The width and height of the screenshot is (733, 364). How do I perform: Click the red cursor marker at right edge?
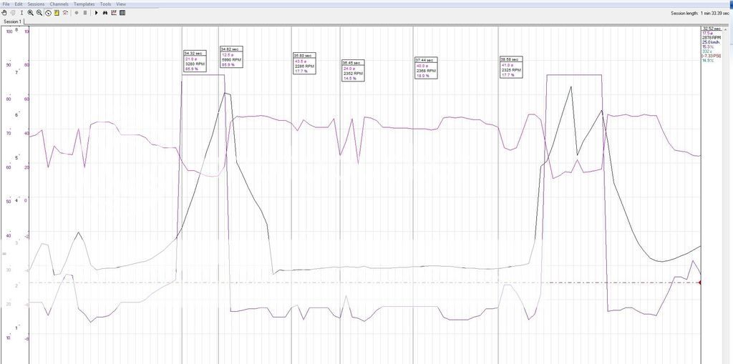[699, 282]
